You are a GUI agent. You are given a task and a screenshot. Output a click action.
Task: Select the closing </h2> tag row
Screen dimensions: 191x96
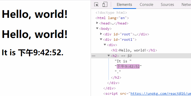116,77
